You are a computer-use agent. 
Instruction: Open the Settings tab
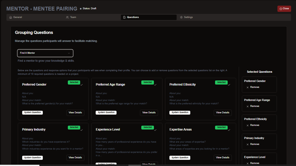point(188,17)
